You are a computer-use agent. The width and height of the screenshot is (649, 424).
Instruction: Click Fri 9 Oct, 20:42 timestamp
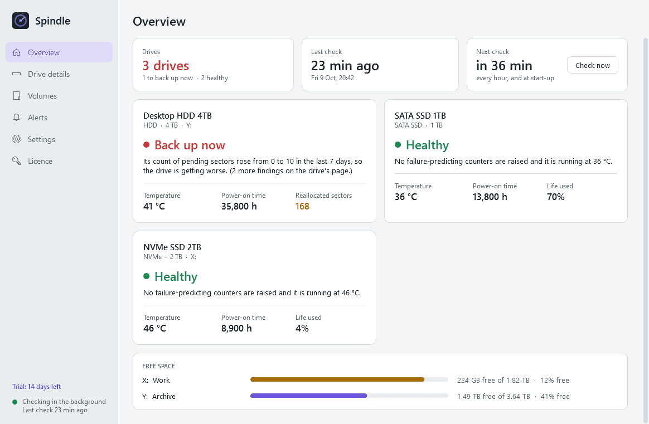[332, 78]
